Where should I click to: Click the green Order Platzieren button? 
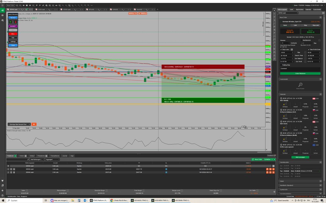tap(300, 74)
